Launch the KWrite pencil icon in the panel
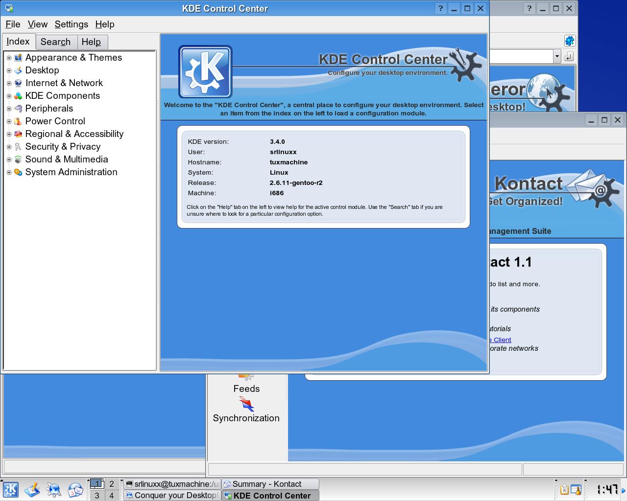The width and height of the screenshot is (627, 501). pos(32,490)
